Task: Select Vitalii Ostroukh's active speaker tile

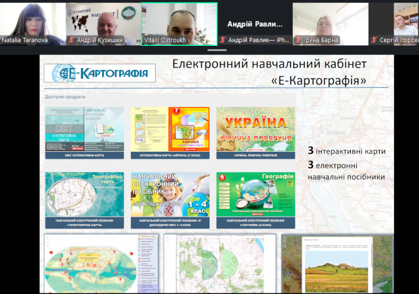Action: point(179,24)
